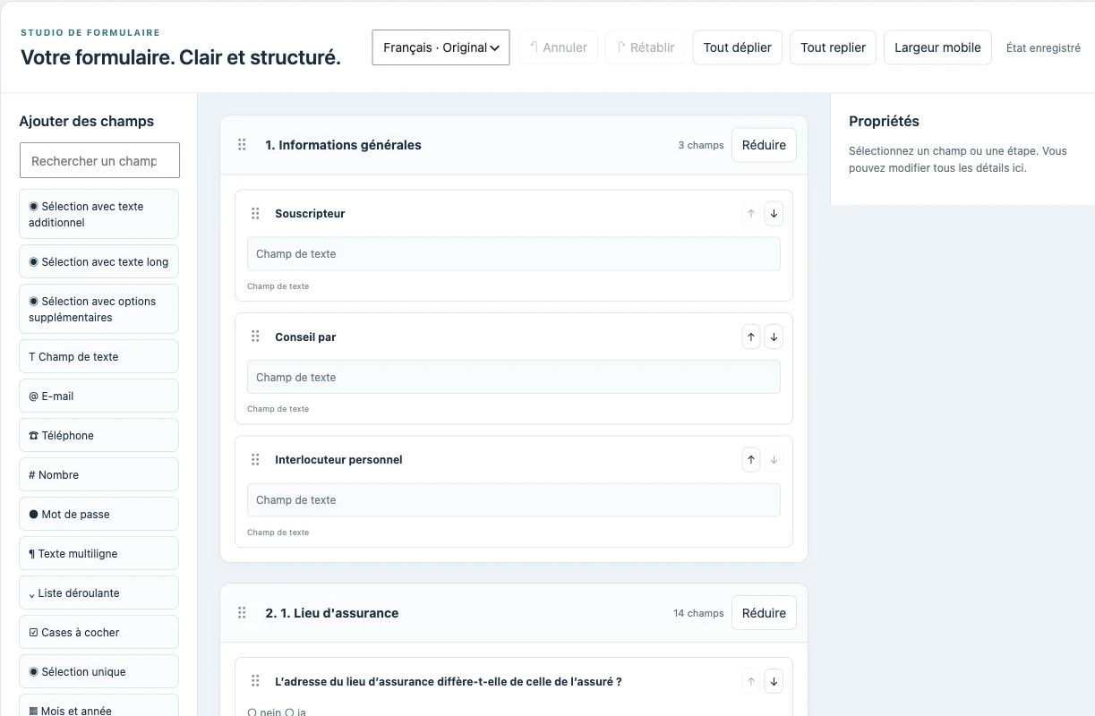This screenshot has width=1095, height=716.
Task: Add a Nombre field
Action: pyautogui.click(x=98, y=474)
